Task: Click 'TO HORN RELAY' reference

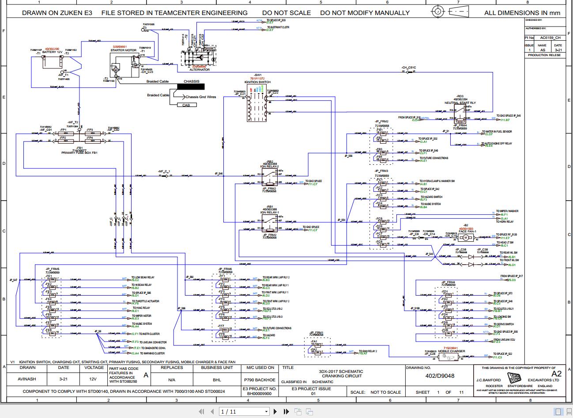Action: [505, 222]
